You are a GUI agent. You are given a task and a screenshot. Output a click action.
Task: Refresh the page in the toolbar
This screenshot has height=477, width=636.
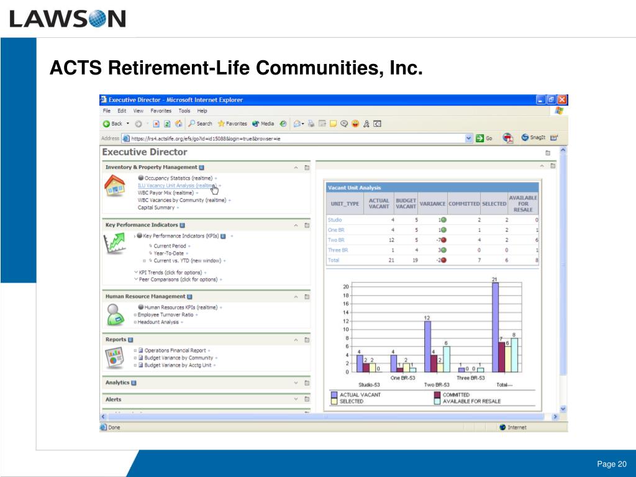point(166,124)
